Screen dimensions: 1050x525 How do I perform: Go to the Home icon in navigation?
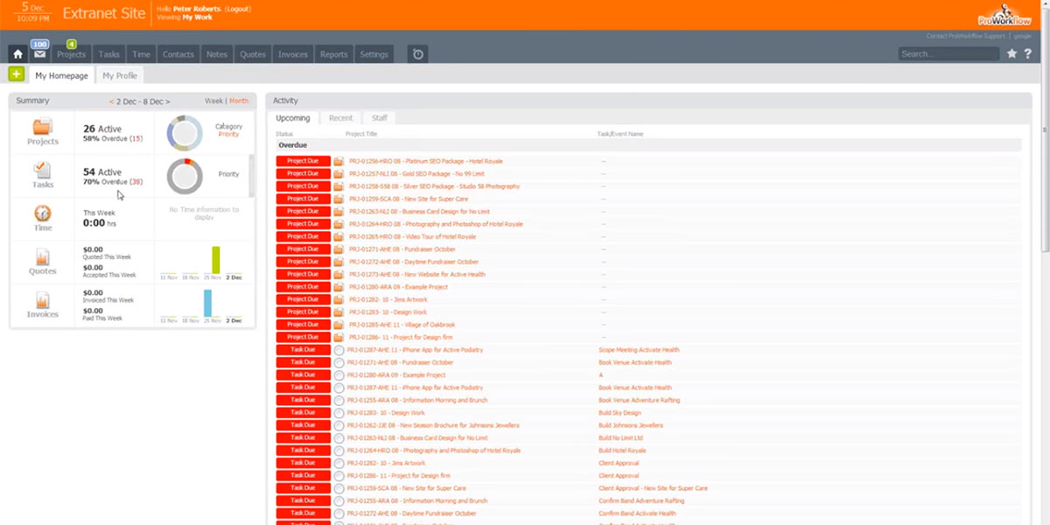pyautogui.click(x=18, y=54)
